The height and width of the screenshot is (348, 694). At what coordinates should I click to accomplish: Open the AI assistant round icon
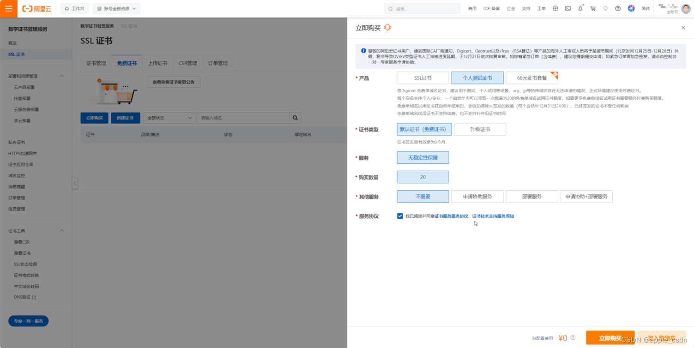631,9
